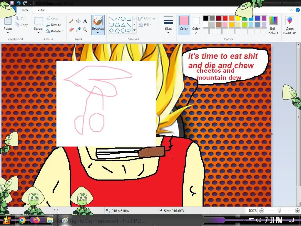Choose the Diamond shape
Viewport: 301px width, 226px height.
pos(111,31)
